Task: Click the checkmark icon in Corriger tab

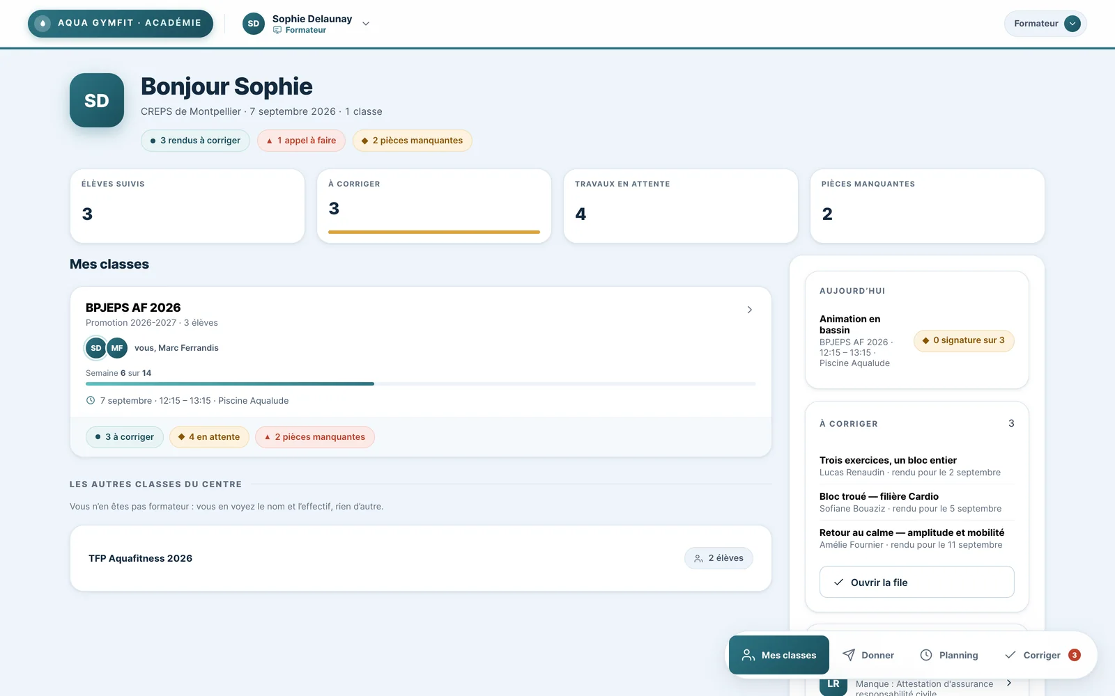Action: pos(1010,655)
